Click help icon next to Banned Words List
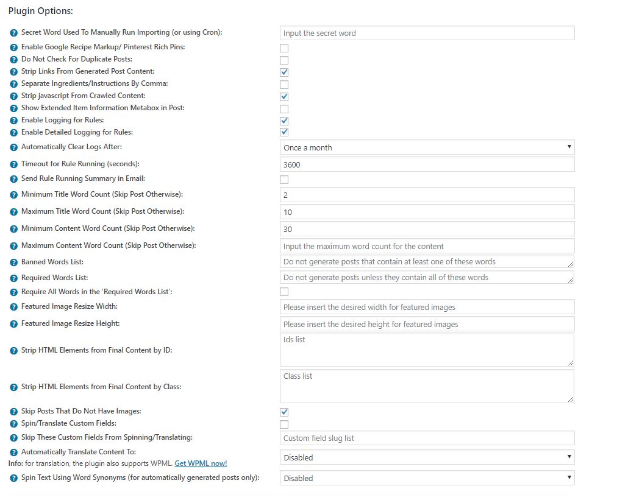The width and height of the screenshot is (617, 500). tap(14, 262)
